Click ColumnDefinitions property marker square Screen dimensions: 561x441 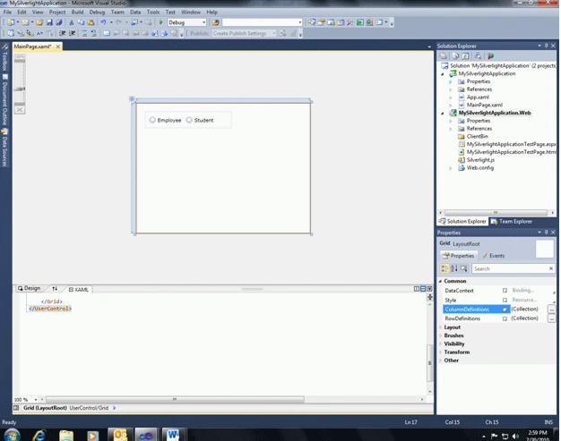(x=505, y=310)
